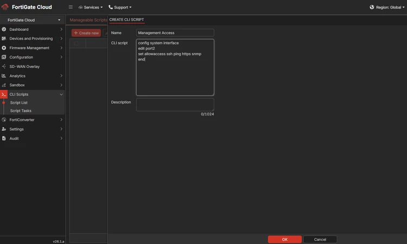Click the line 'set allowaccess ssh ping https snmp'
Image resolution: width=407 pixels, height=244 pixels.
(169, 54)
